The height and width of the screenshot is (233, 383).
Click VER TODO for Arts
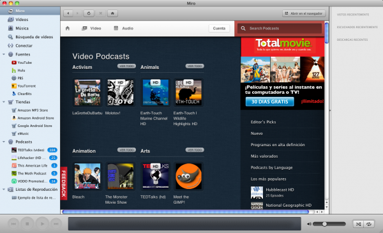[x=195, y=150]
